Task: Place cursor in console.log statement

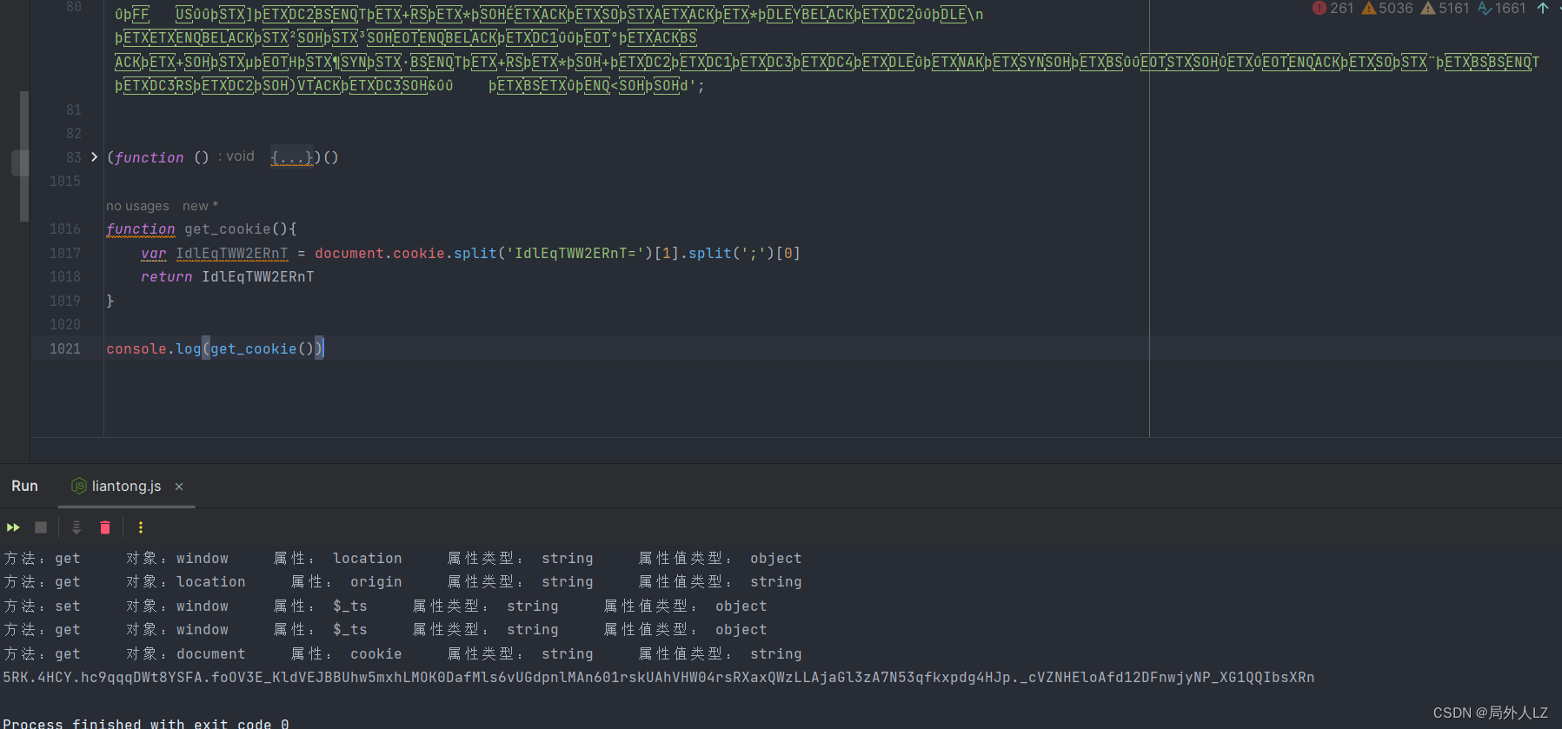Action: [215, 348]
